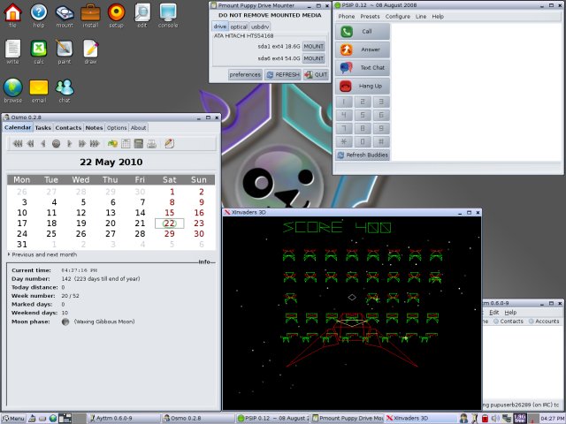
Task: Select 31 in the Osmo calendar
Action: [22, 245]
